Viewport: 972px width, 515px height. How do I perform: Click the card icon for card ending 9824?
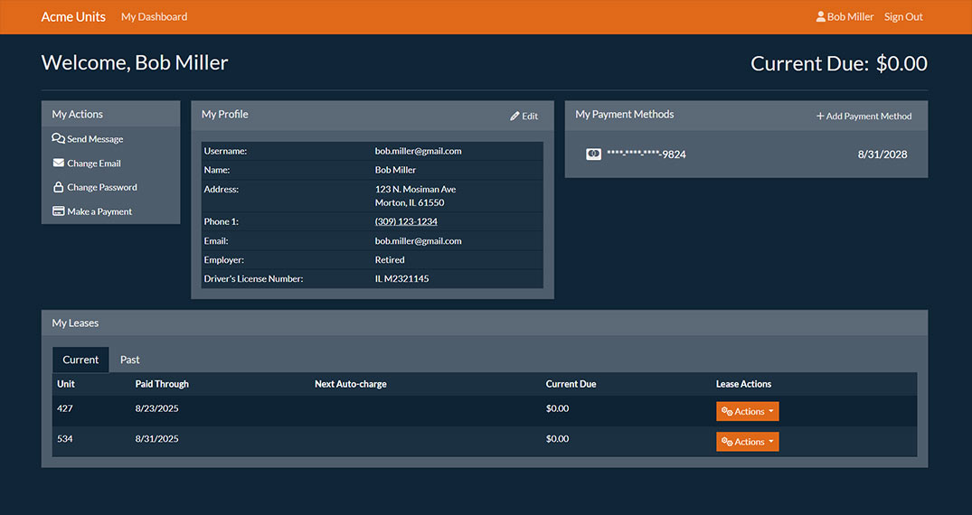[x=593, y=154]
